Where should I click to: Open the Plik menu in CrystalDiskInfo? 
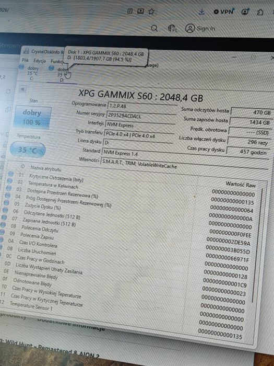coord(25,60)
